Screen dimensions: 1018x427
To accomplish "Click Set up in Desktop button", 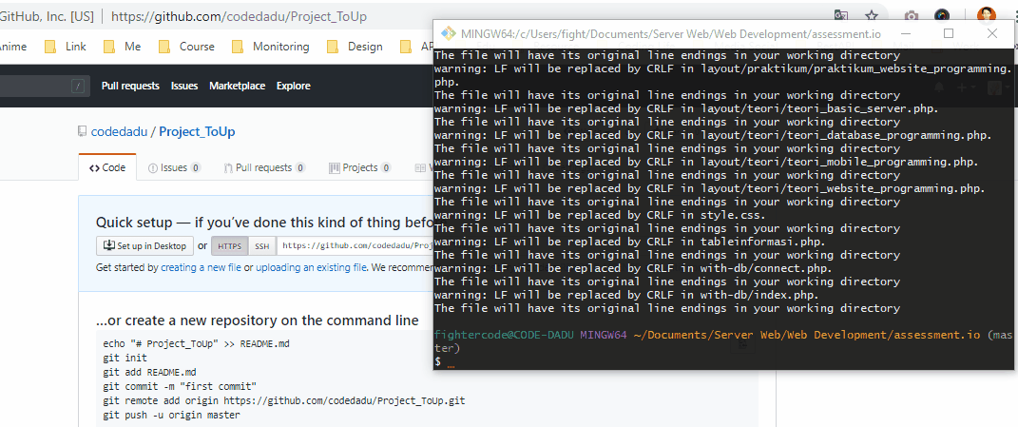I will [x=144, y=245].
